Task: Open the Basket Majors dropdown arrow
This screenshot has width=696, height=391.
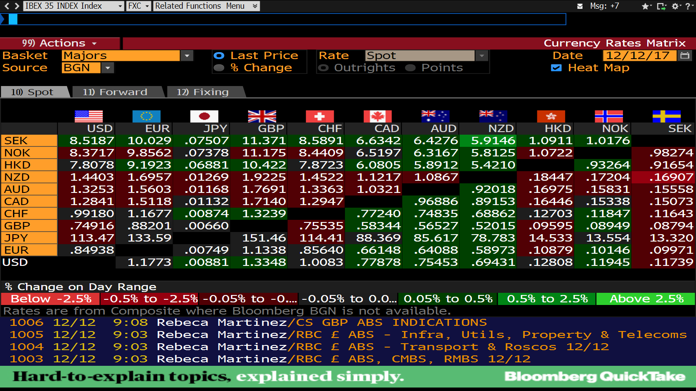Action: tap(187, 56)
